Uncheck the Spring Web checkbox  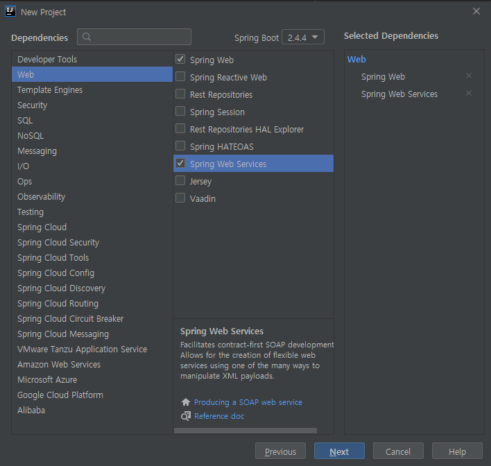click(x=180, y=59)
